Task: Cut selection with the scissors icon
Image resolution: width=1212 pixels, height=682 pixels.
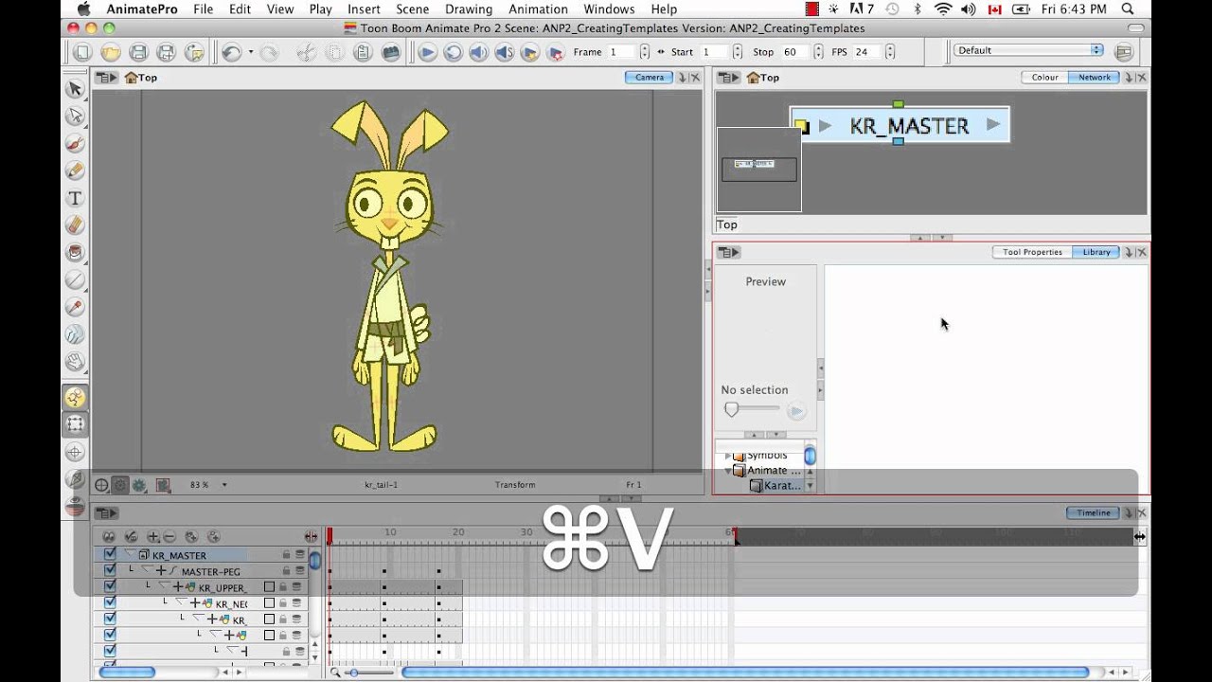Action: pos(306,53)
